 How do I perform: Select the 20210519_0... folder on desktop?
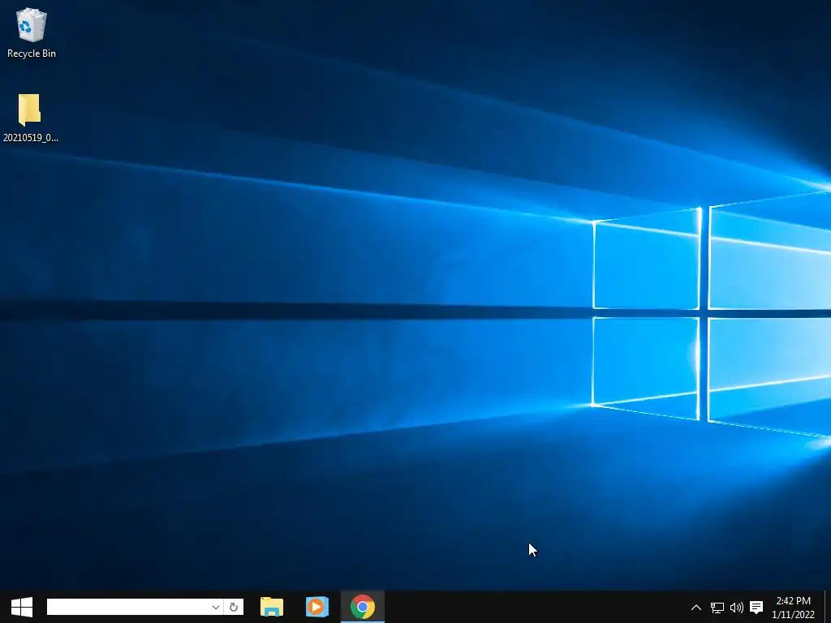30,118
